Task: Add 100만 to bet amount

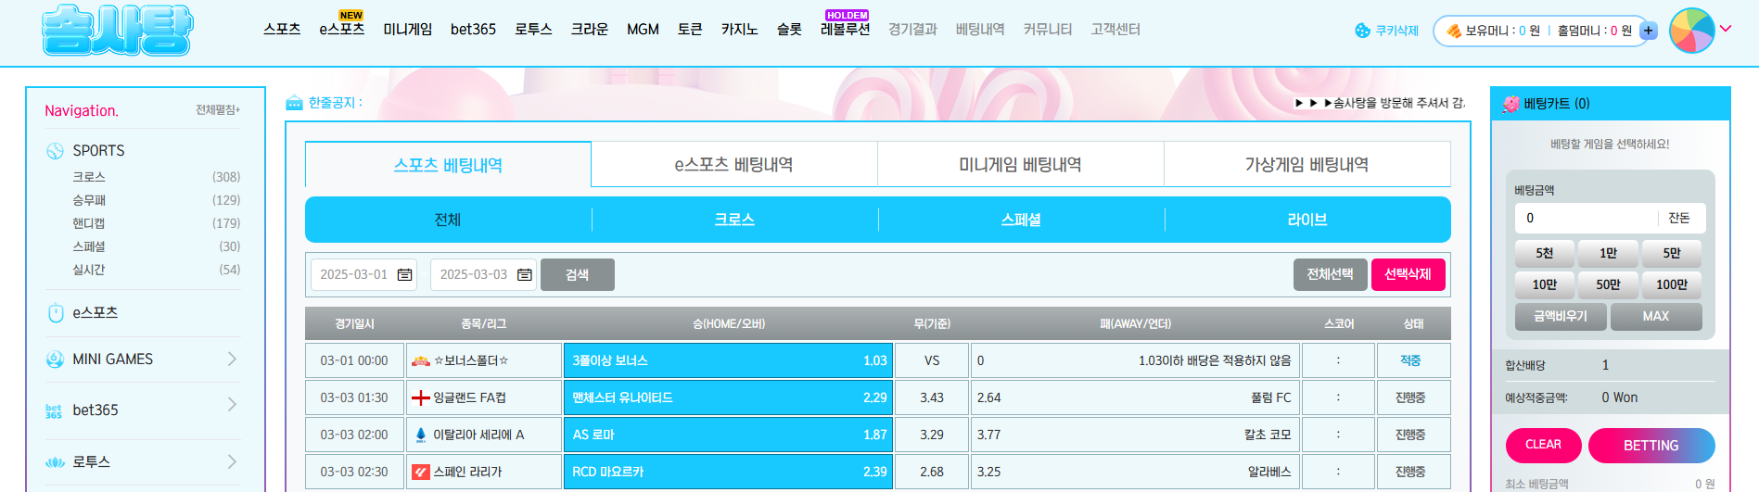Action: [1672, 284]
